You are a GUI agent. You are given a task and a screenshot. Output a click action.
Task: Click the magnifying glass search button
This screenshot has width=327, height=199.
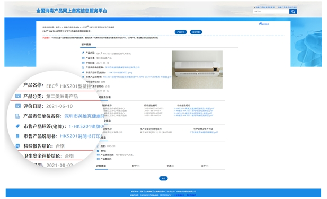(293, 12)
